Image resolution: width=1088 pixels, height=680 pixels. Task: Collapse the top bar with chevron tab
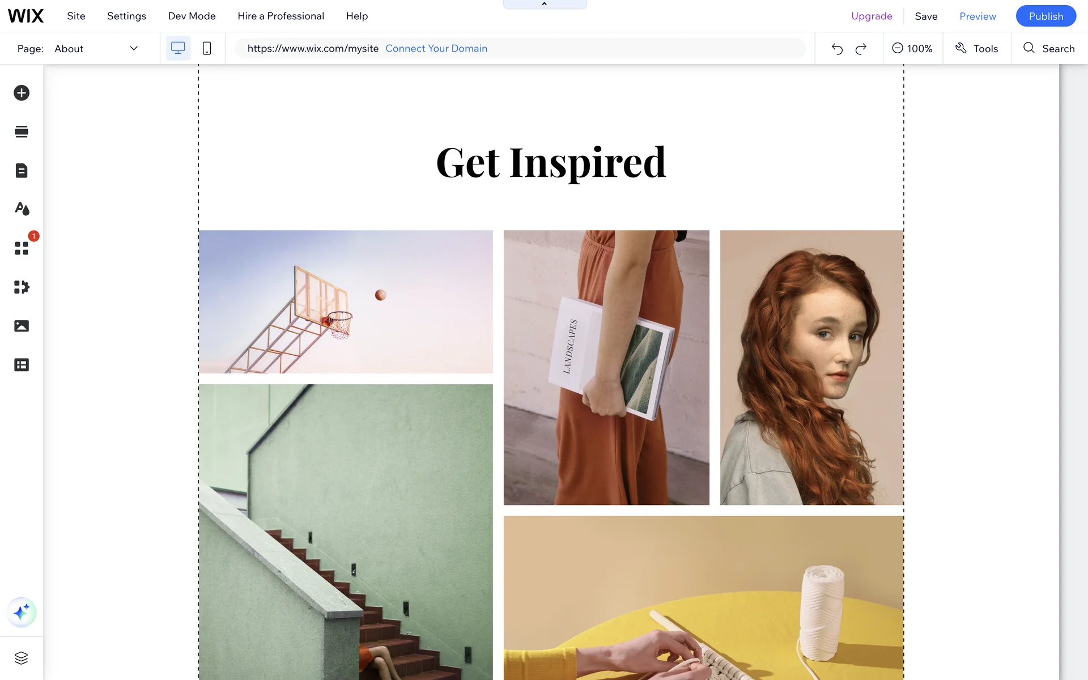click(x=545, y=4)
